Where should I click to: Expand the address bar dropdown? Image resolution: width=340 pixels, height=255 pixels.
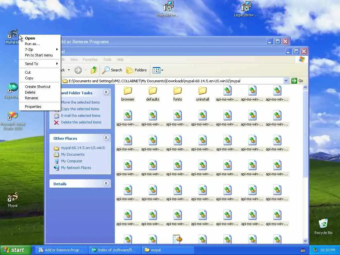tap(286, 81)
